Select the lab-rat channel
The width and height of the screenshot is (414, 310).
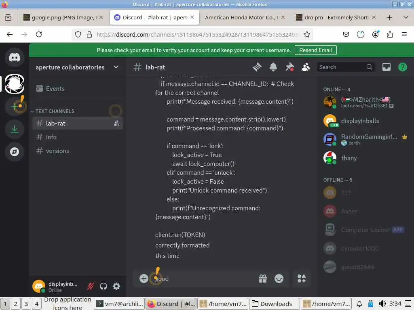pos(78,124)
